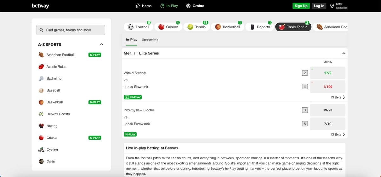Open Casino in the top navigation

[195, 6]
